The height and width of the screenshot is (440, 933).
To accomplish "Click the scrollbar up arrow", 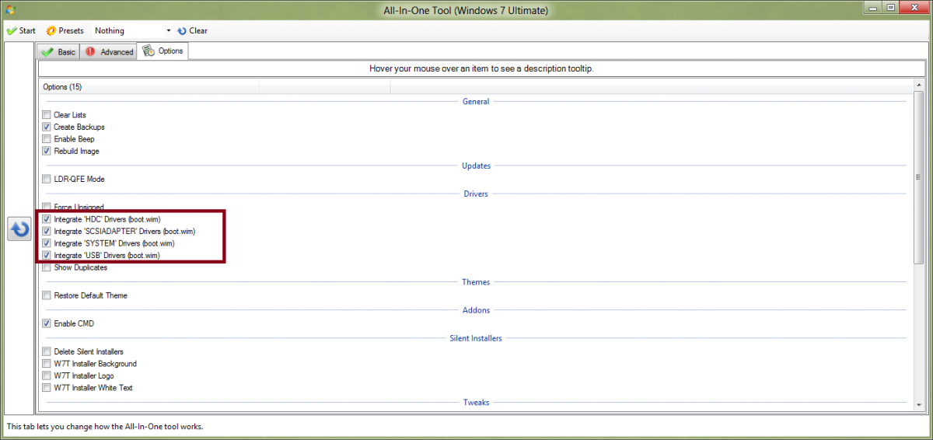I will [x=918, y=85].
